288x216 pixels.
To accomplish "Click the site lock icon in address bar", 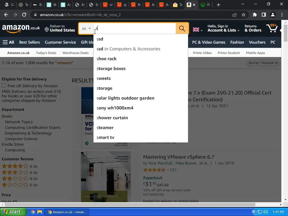I will [35, 15].
